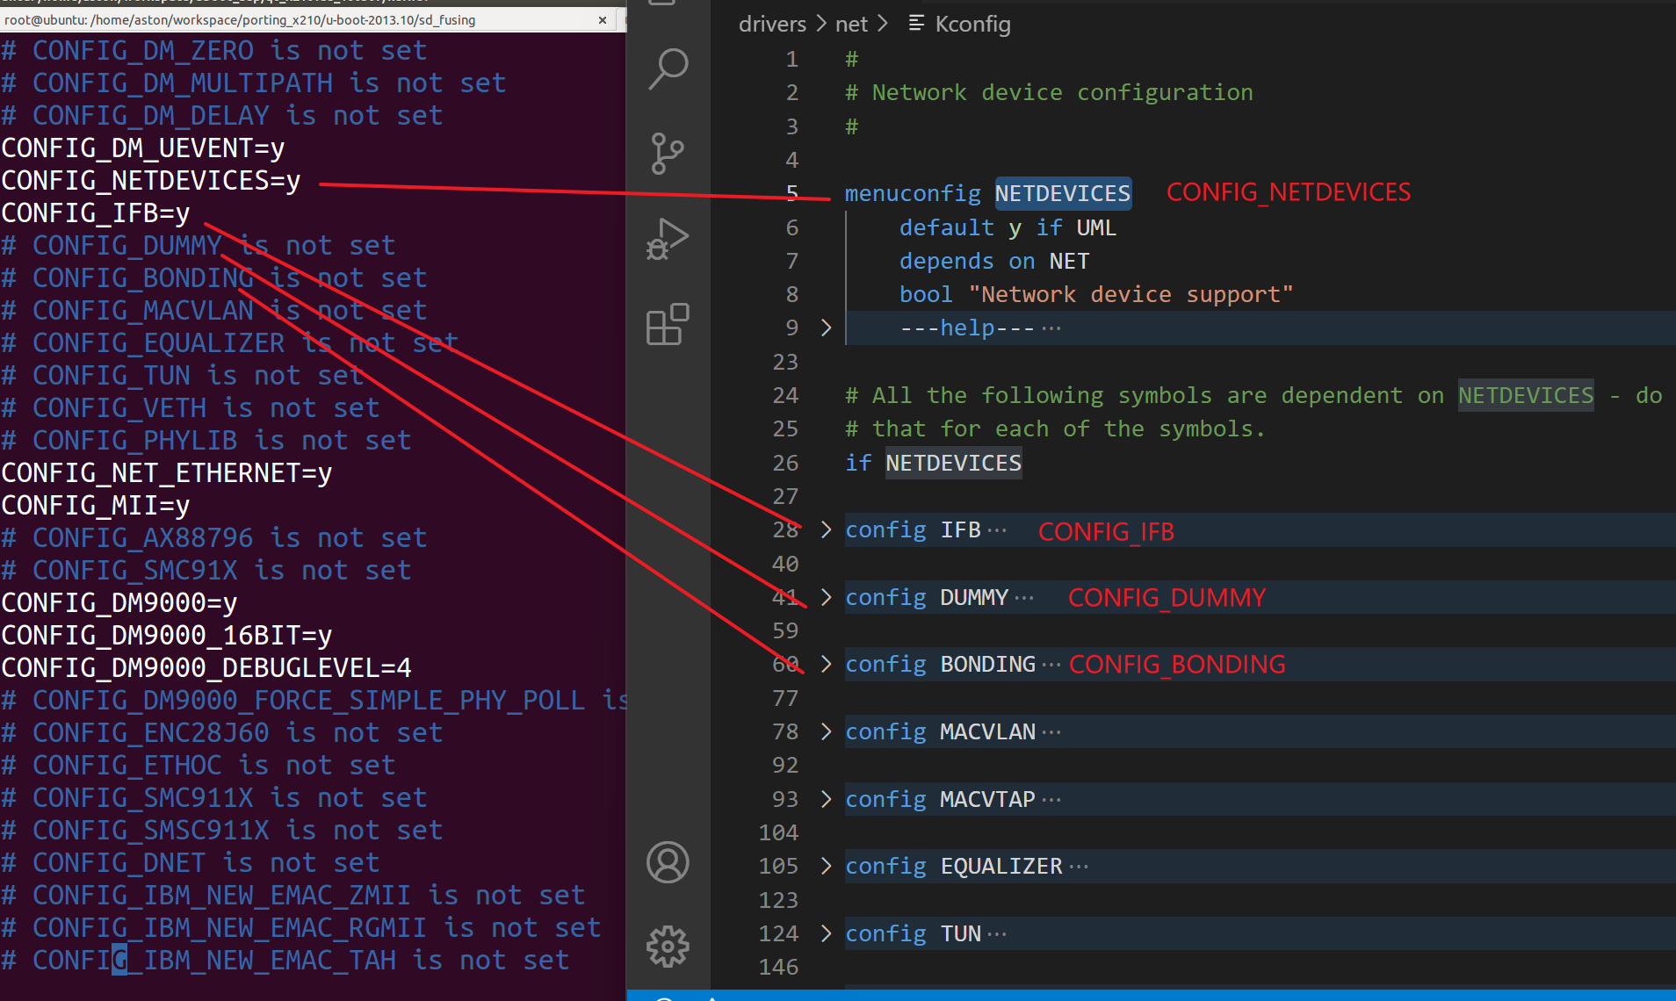The height and width of the screenshot is (1001, 1676).
Task: Click CONFIG_IFB=y in the terminal
Action: [96, 212]
